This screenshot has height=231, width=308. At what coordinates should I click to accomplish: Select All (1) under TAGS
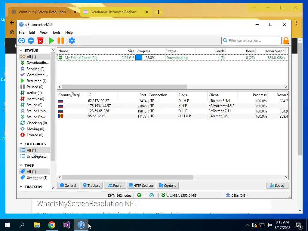tap(35, 172)
